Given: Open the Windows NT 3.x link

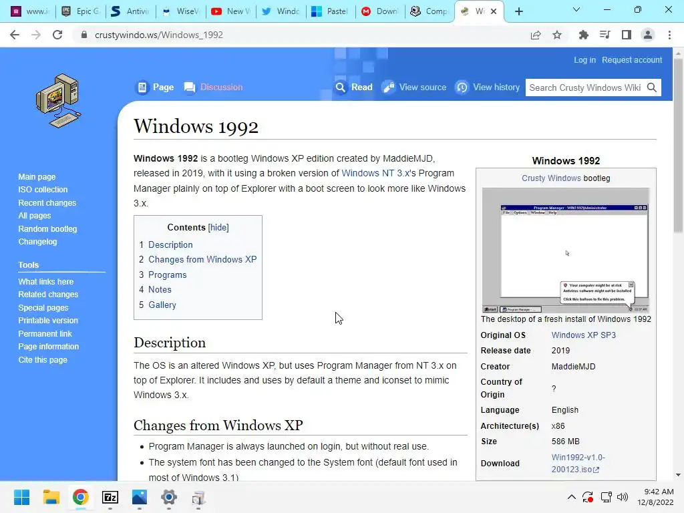Looking at the screenshot, I should (x=375, y=173).
